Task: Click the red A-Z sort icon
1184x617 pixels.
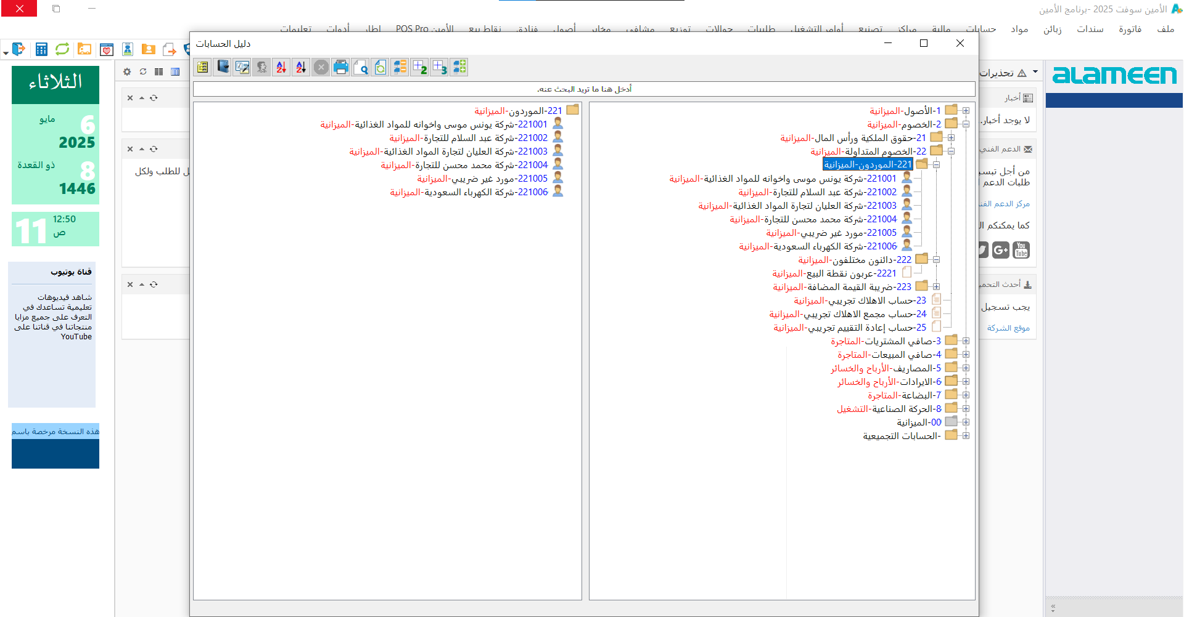Action: coord(281,67)
